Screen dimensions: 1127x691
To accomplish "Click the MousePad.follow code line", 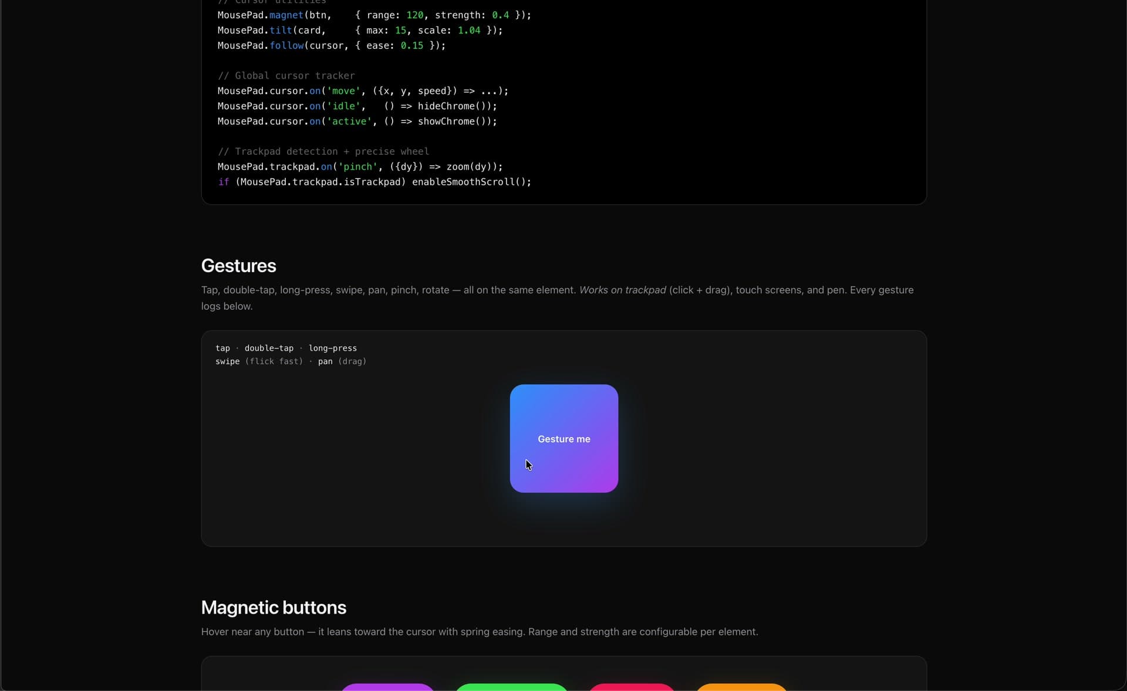I will (330, 46).
